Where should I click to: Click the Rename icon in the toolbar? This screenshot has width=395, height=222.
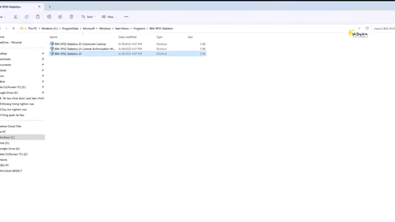49,17
